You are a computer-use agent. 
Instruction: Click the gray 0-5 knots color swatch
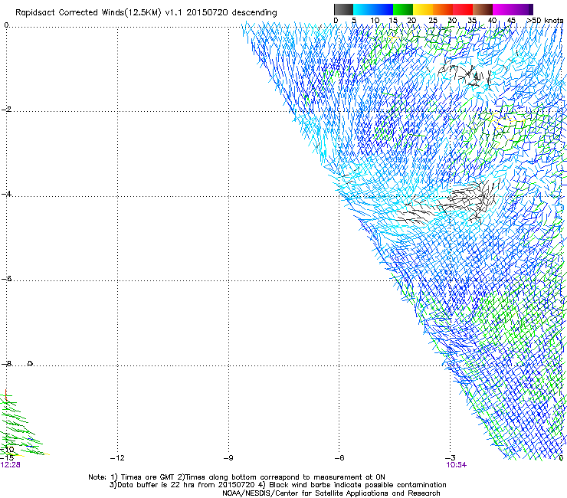click(x=343, y=9)
